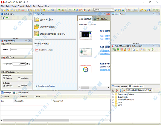
Task: Select the Release build type
Action: coord(7,78)
